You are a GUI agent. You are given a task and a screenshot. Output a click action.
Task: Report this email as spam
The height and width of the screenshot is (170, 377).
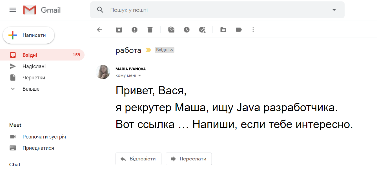pos(134,30)
